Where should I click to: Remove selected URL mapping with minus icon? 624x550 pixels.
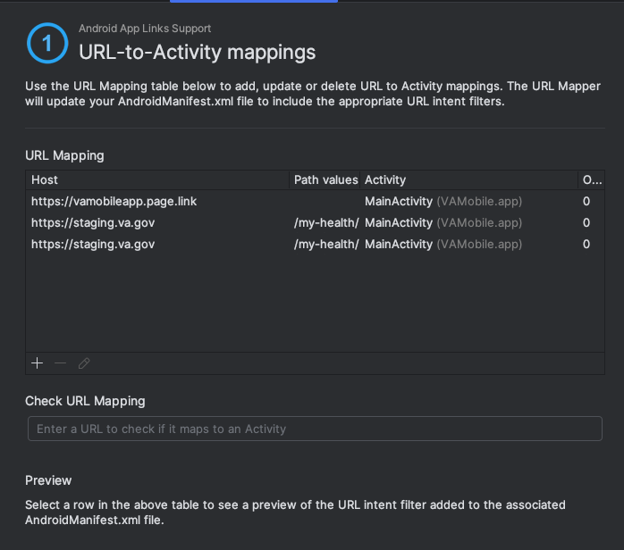(x=61, y=363)
